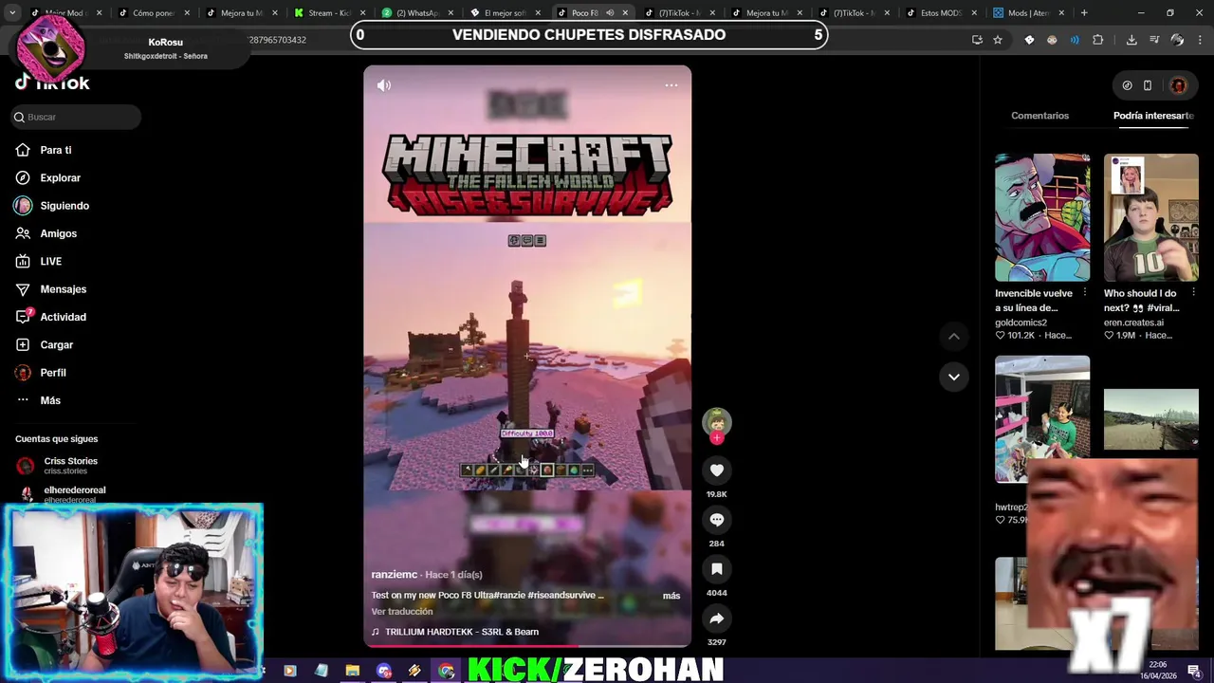
Task: Click the white tag extension icon
Action: (x=1029, y=40)
